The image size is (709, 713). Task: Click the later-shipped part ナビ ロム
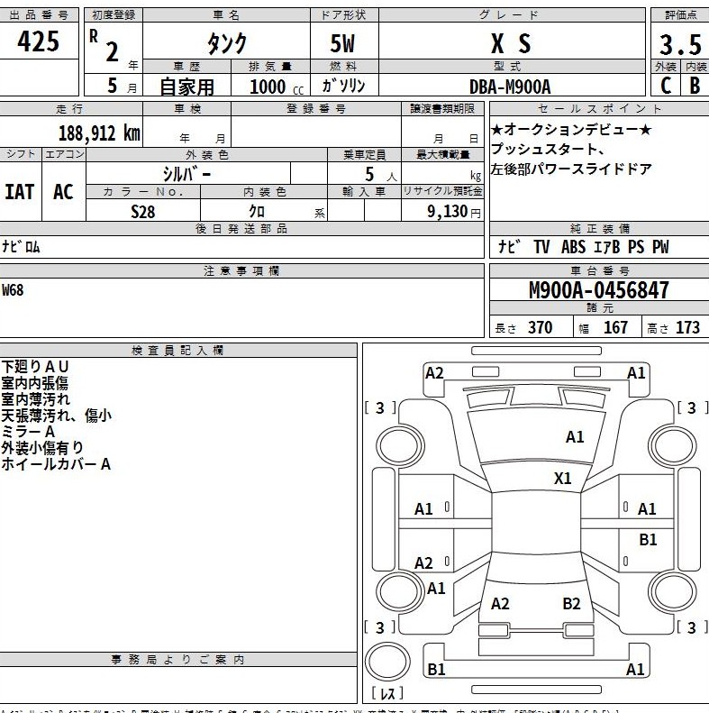(21, 247)
